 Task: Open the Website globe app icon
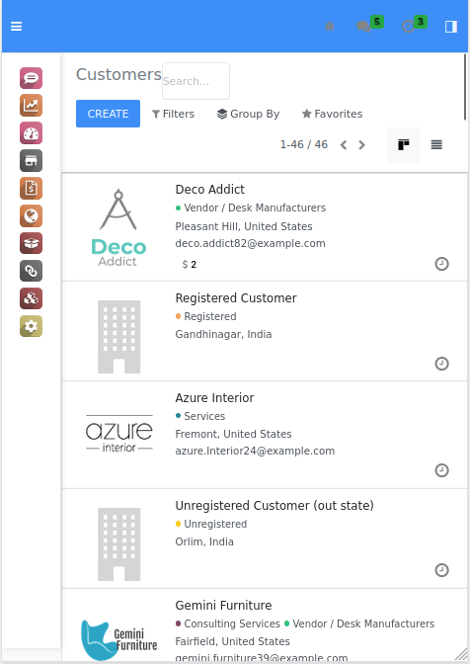pyautogui.click(x=31, y=216)
